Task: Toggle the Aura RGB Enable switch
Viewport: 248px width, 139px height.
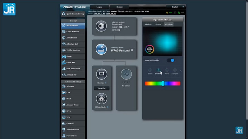Action: [x=170, y=60]
